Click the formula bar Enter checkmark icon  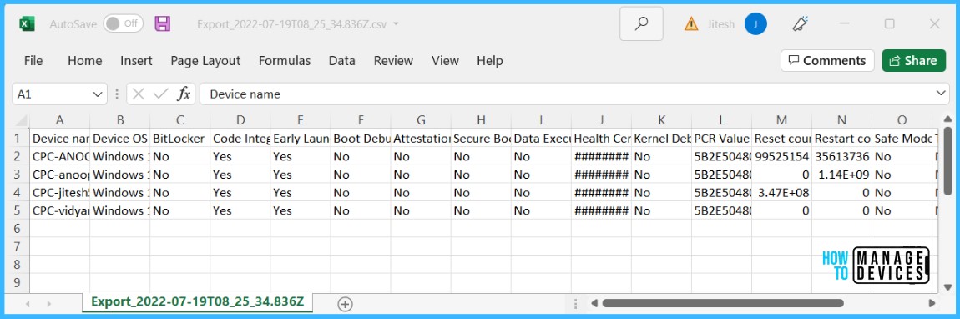161,94
